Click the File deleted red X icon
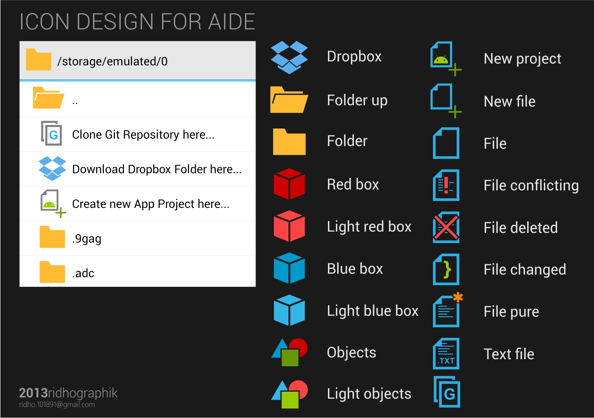 [446, 227]
